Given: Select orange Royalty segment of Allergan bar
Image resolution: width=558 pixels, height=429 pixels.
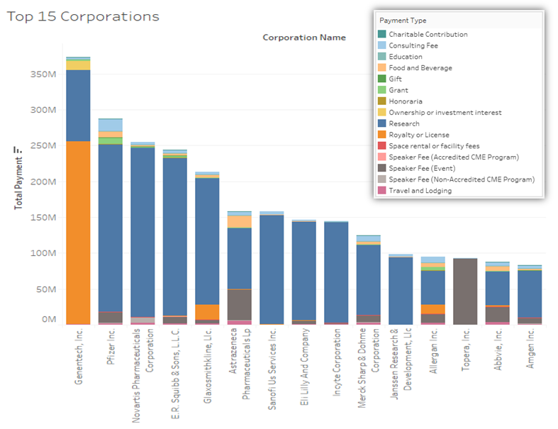Looking at the screenshot, I should click(x=433, y=309).
